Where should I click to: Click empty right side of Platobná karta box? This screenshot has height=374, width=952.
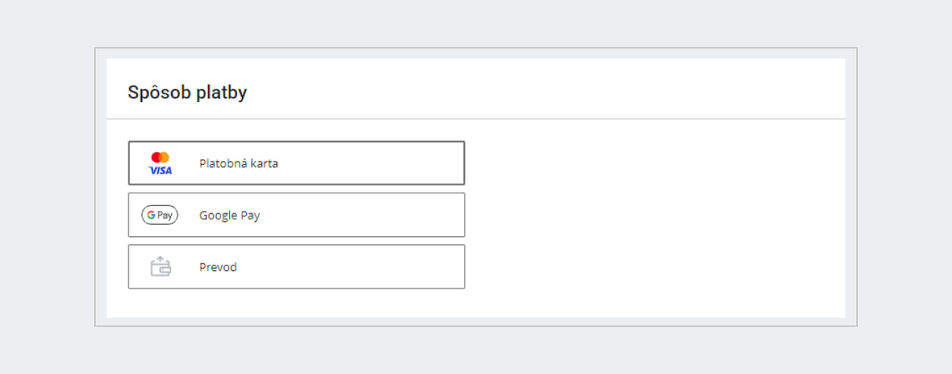(397, 163)
